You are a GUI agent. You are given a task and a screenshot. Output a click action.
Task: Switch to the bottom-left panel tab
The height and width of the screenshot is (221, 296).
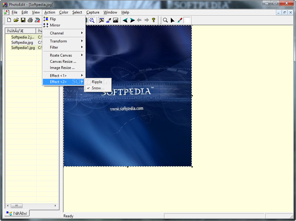(x=17, y=213)
